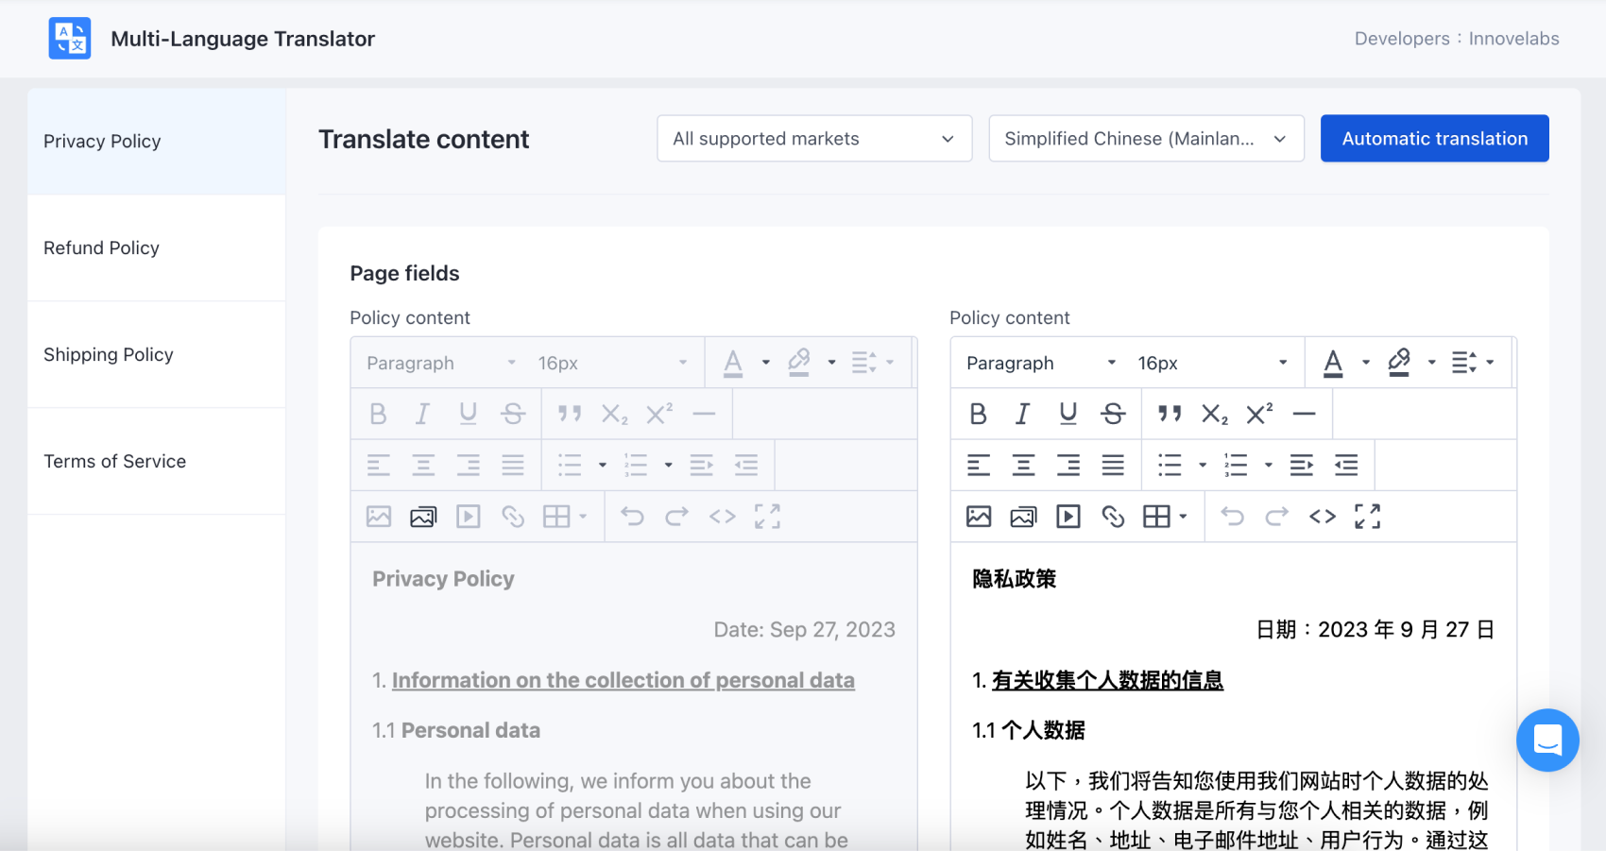1606x851 pixels.
Task: Open the Paragraph format dropdown in the right editor
Action: tap(1040, 363)
